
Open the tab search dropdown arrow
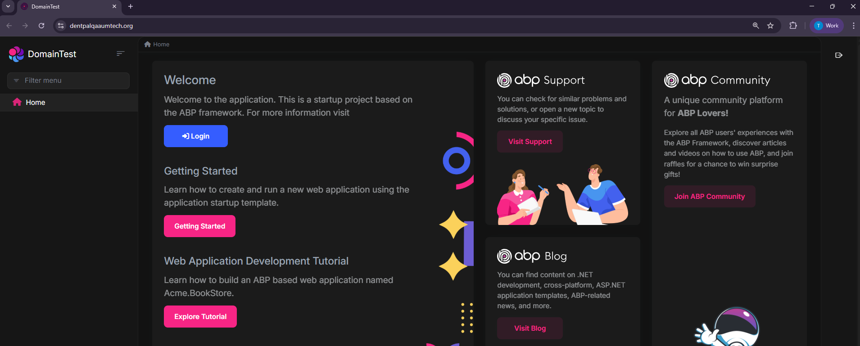click(8, 6)
